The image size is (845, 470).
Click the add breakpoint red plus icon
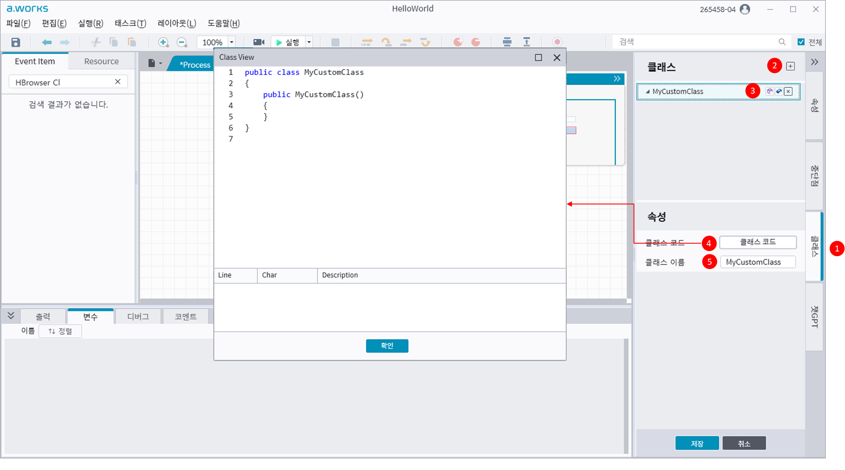[x=458, y=42]
